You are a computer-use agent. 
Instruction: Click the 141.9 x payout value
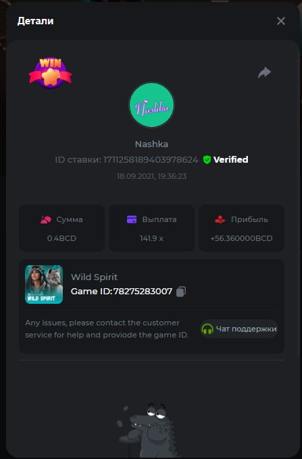point(151,238)
